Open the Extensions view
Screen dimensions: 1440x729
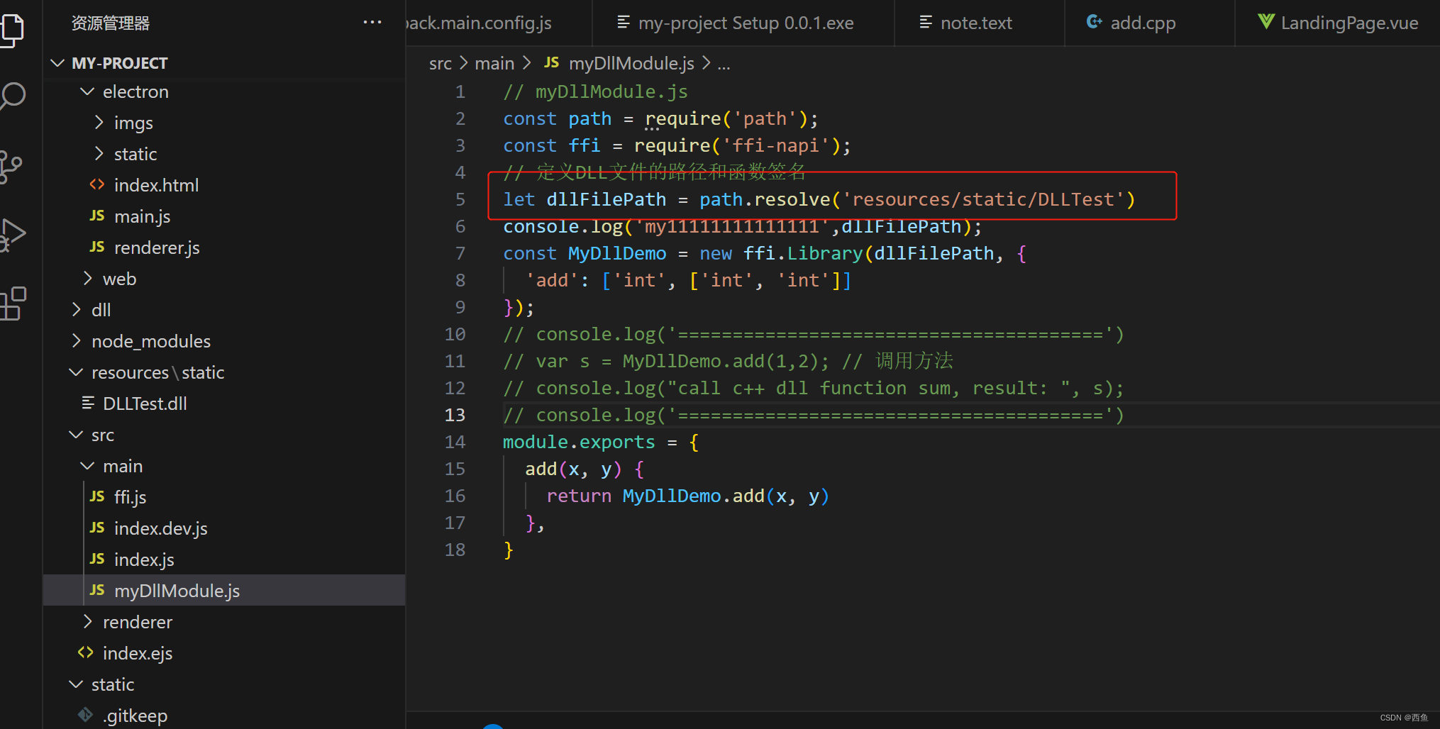[14, 304]
